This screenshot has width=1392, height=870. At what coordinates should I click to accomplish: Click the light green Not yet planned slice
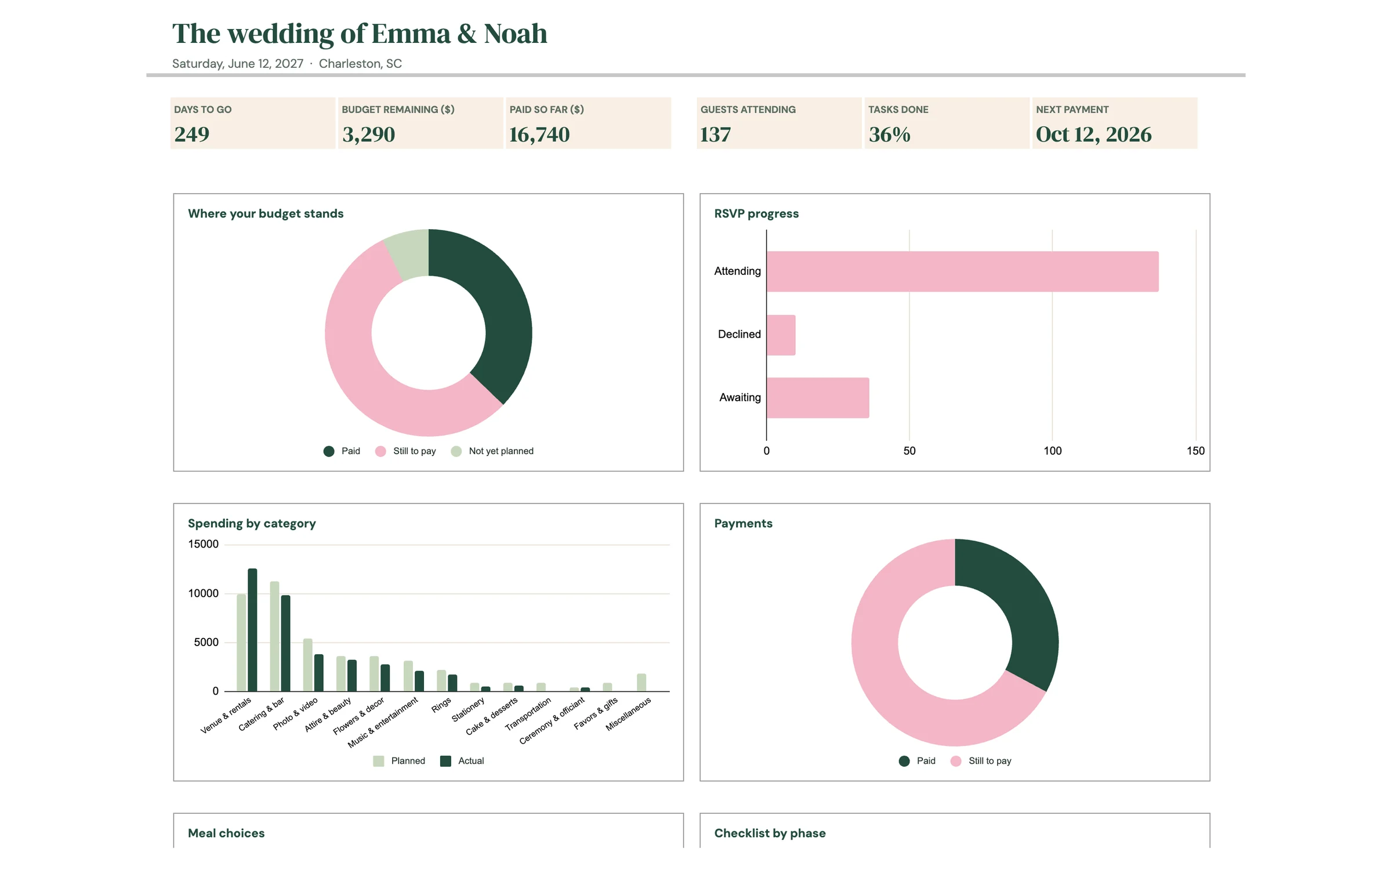[411, 254]
